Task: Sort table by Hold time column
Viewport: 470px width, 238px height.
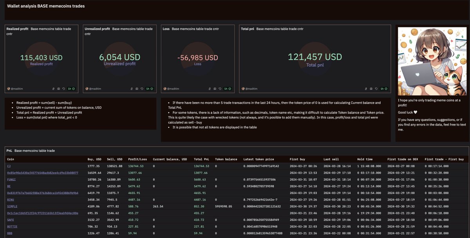Action: pyautogui.click(x=365, y=159)
